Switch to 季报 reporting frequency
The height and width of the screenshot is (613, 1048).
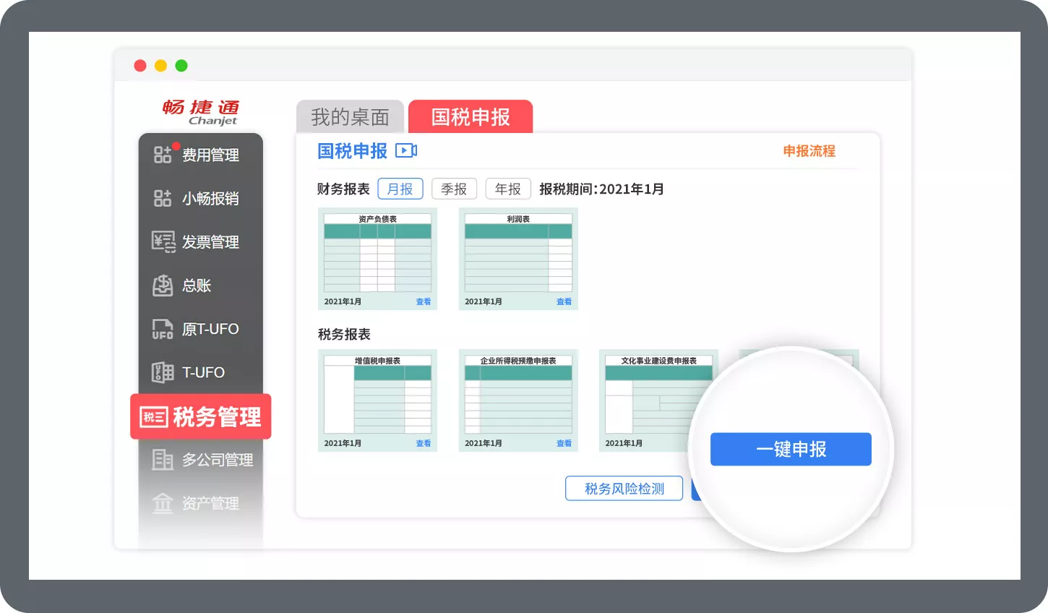pos(454,189)
